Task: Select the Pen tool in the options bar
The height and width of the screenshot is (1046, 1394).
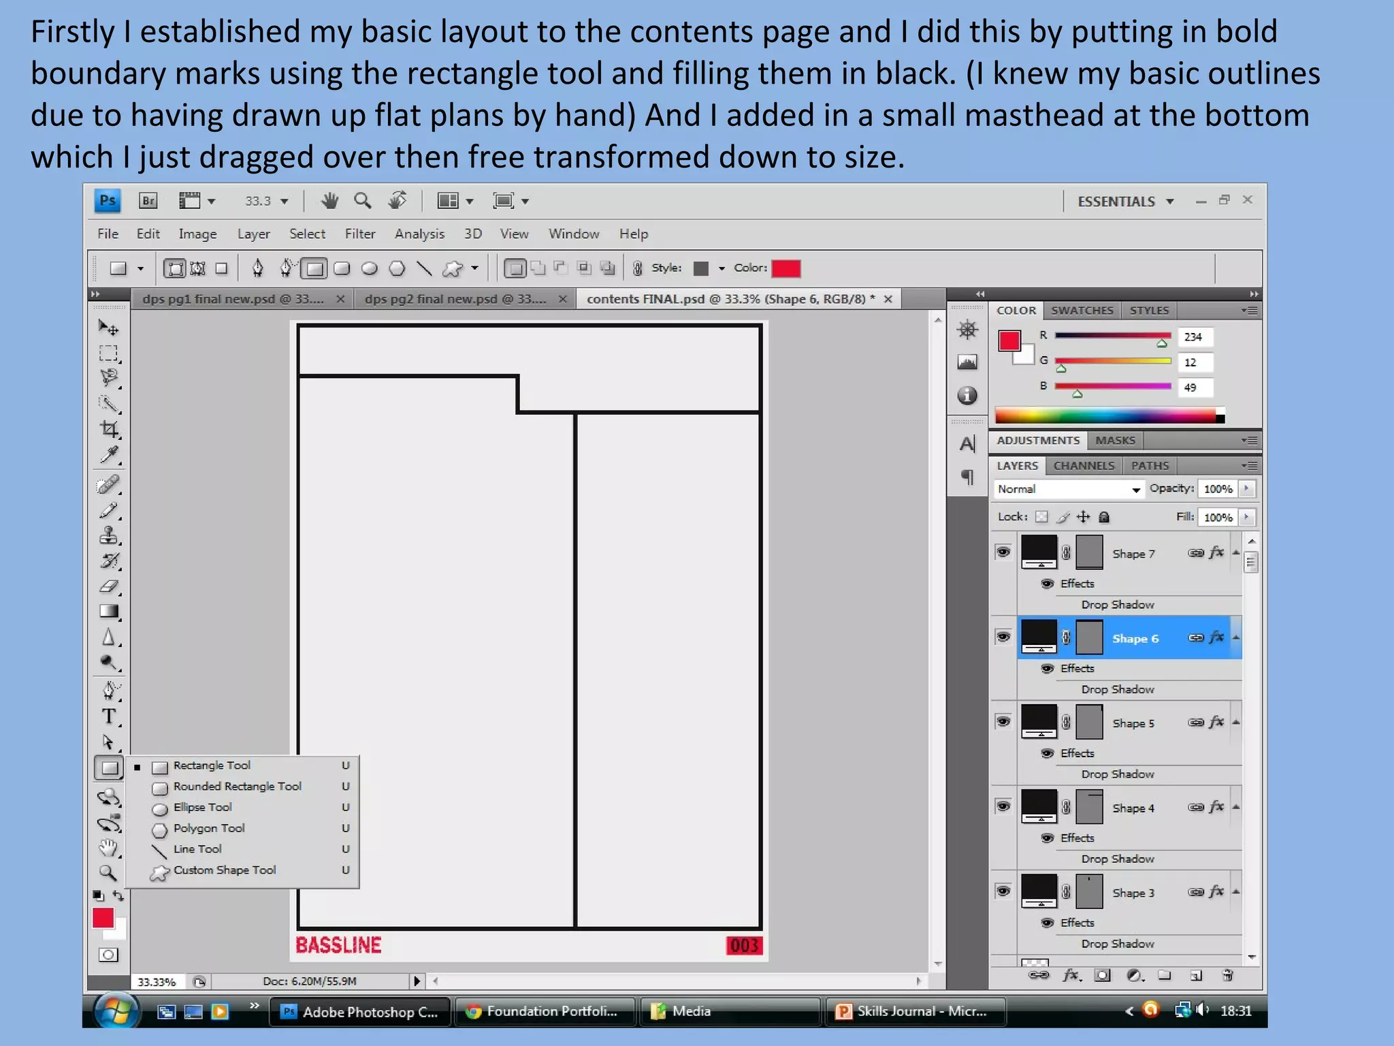Action: pos(257,268)
